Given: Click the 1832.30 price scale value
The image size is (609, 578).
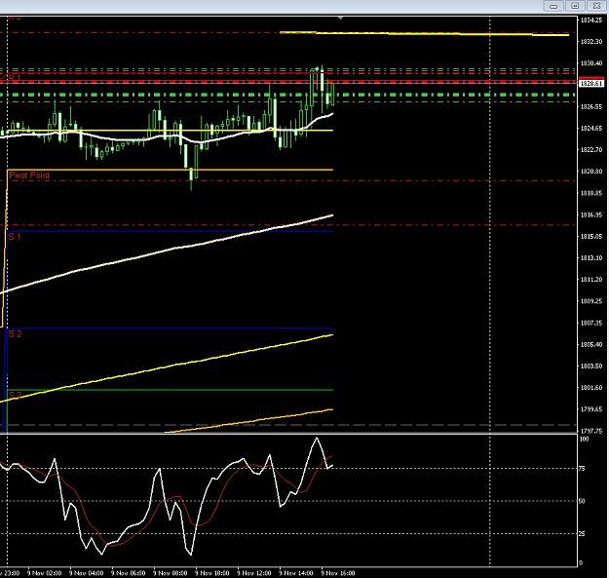Looking at the screenshot, I should tap(591, 42).
